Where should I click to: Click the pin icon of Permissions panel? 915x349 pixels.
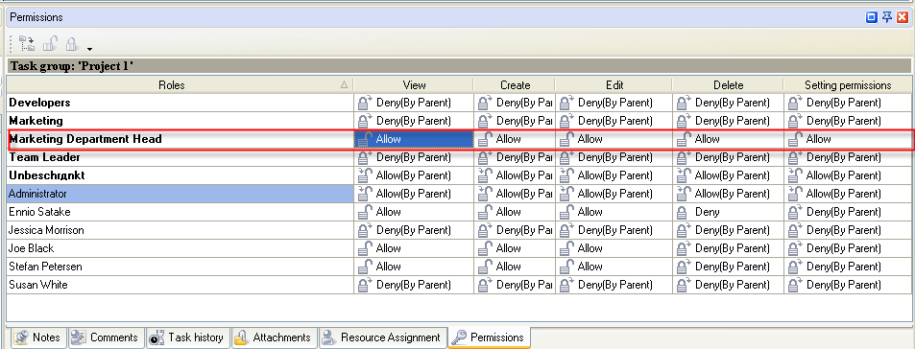click(x=887, y=17)
